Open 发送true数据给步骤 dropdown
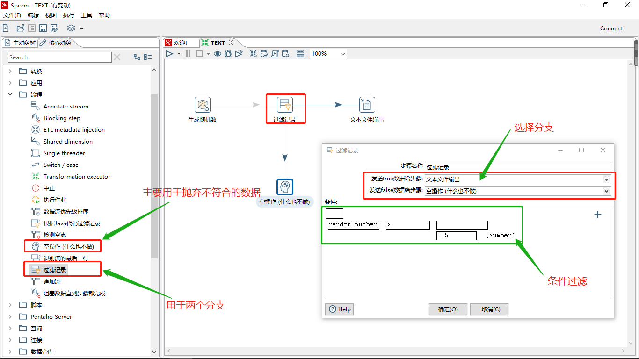Screen dimensions: 639x359 tap(606, 179)
